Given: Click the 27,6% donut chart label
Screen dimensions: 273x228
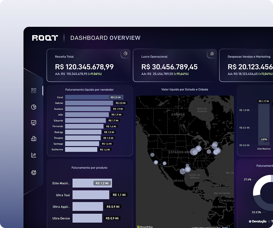Looking at the screenshot, I should click(248, 180).
